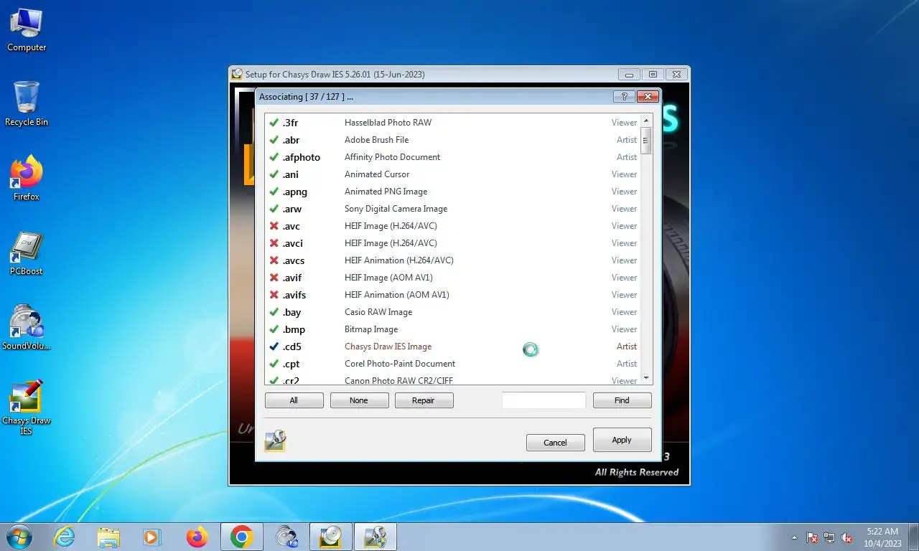Click the All button
This screenshot has height=551, width=919.
[294, 400]
